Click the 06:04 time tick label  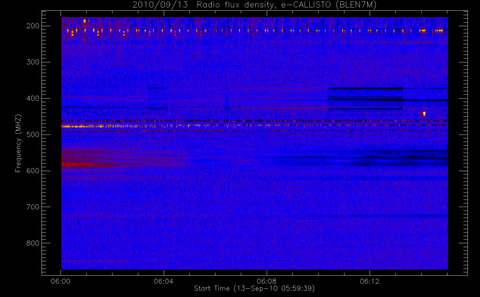[163, 281]
